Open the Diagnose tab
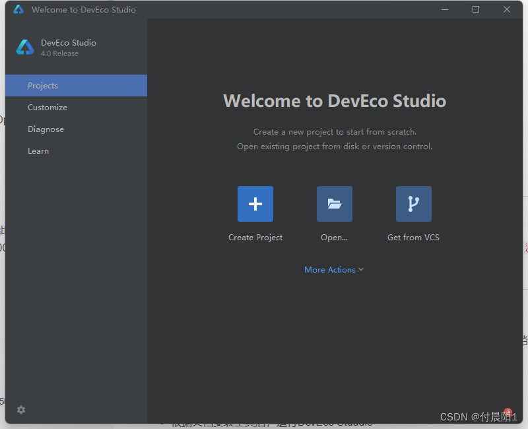This screenshot has width=528, height=429. [76, 129]
